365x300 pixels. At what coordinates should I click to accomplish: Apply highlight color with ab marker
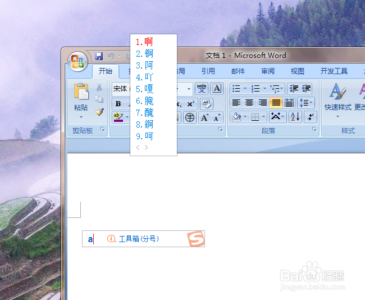[118, 117]
